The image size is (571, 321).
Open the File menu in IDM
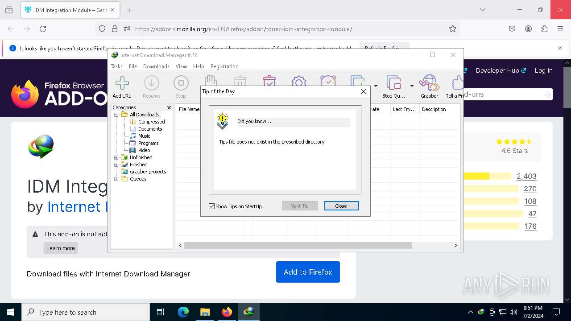coord(133,66)
